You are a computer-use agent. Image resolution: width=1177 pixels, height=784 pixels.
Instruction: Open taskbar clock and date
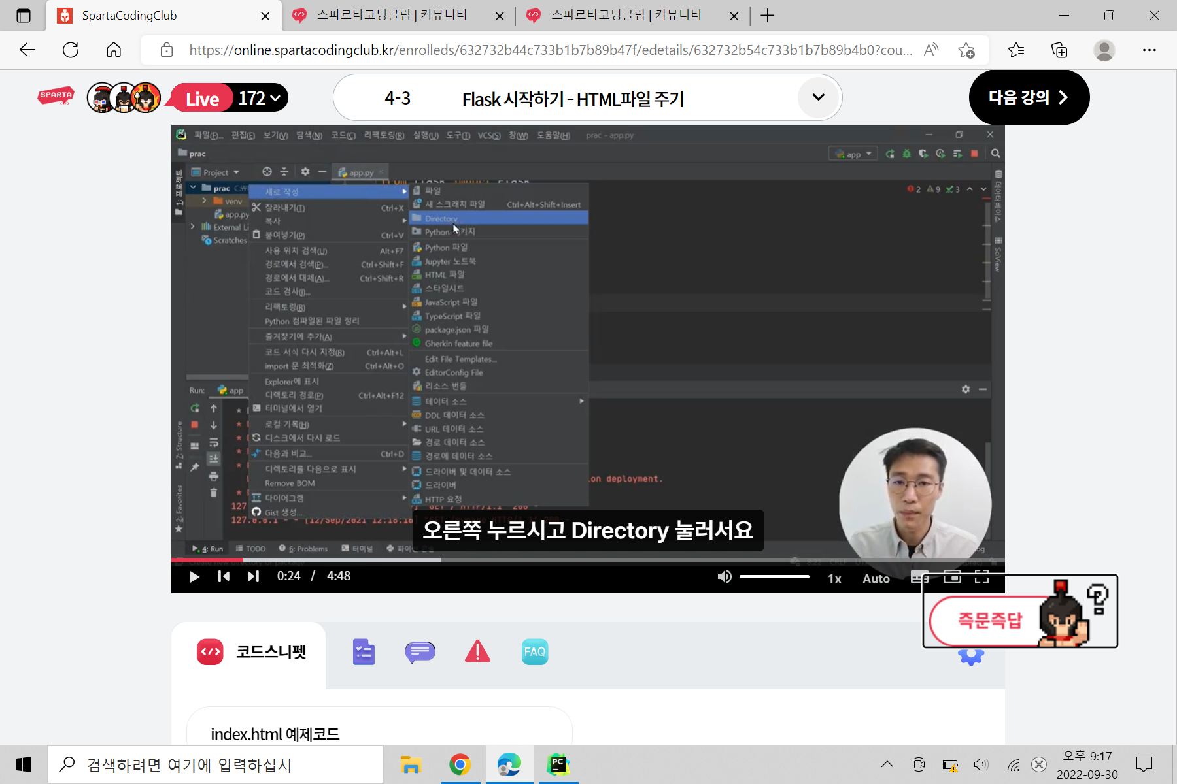tap(1087, 765)
